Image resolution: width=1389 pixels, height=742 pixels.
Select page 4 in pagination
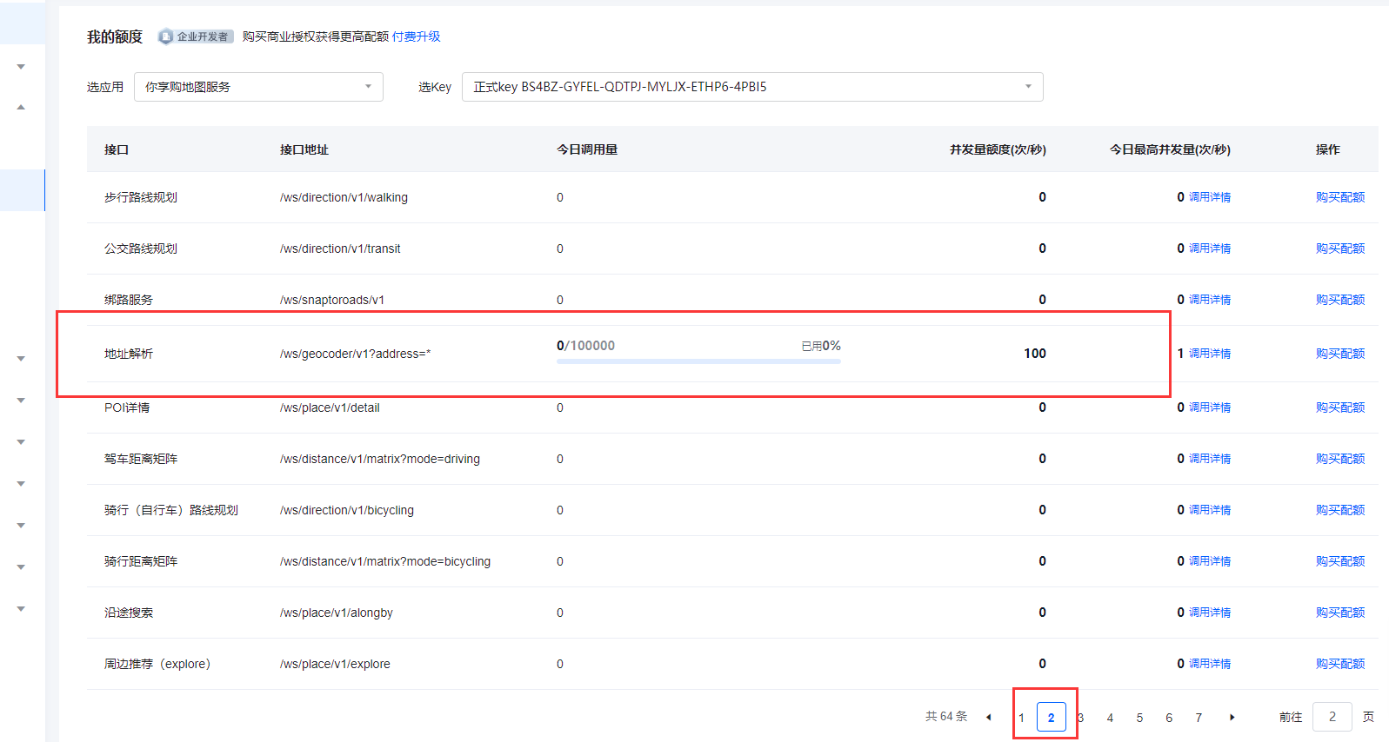tap(1110, 718)
